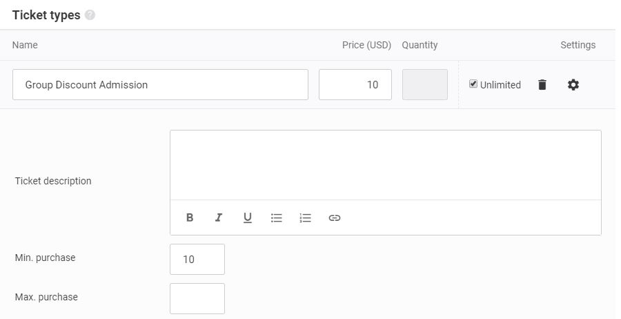Click the Quantity column header
This screenshot has width=621, height=319.
coord(420,45)
